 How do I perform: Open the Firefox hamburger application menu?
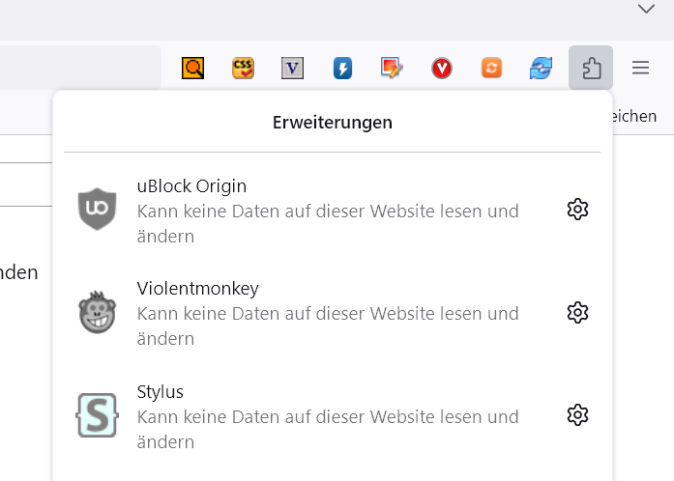coord(640,69)
